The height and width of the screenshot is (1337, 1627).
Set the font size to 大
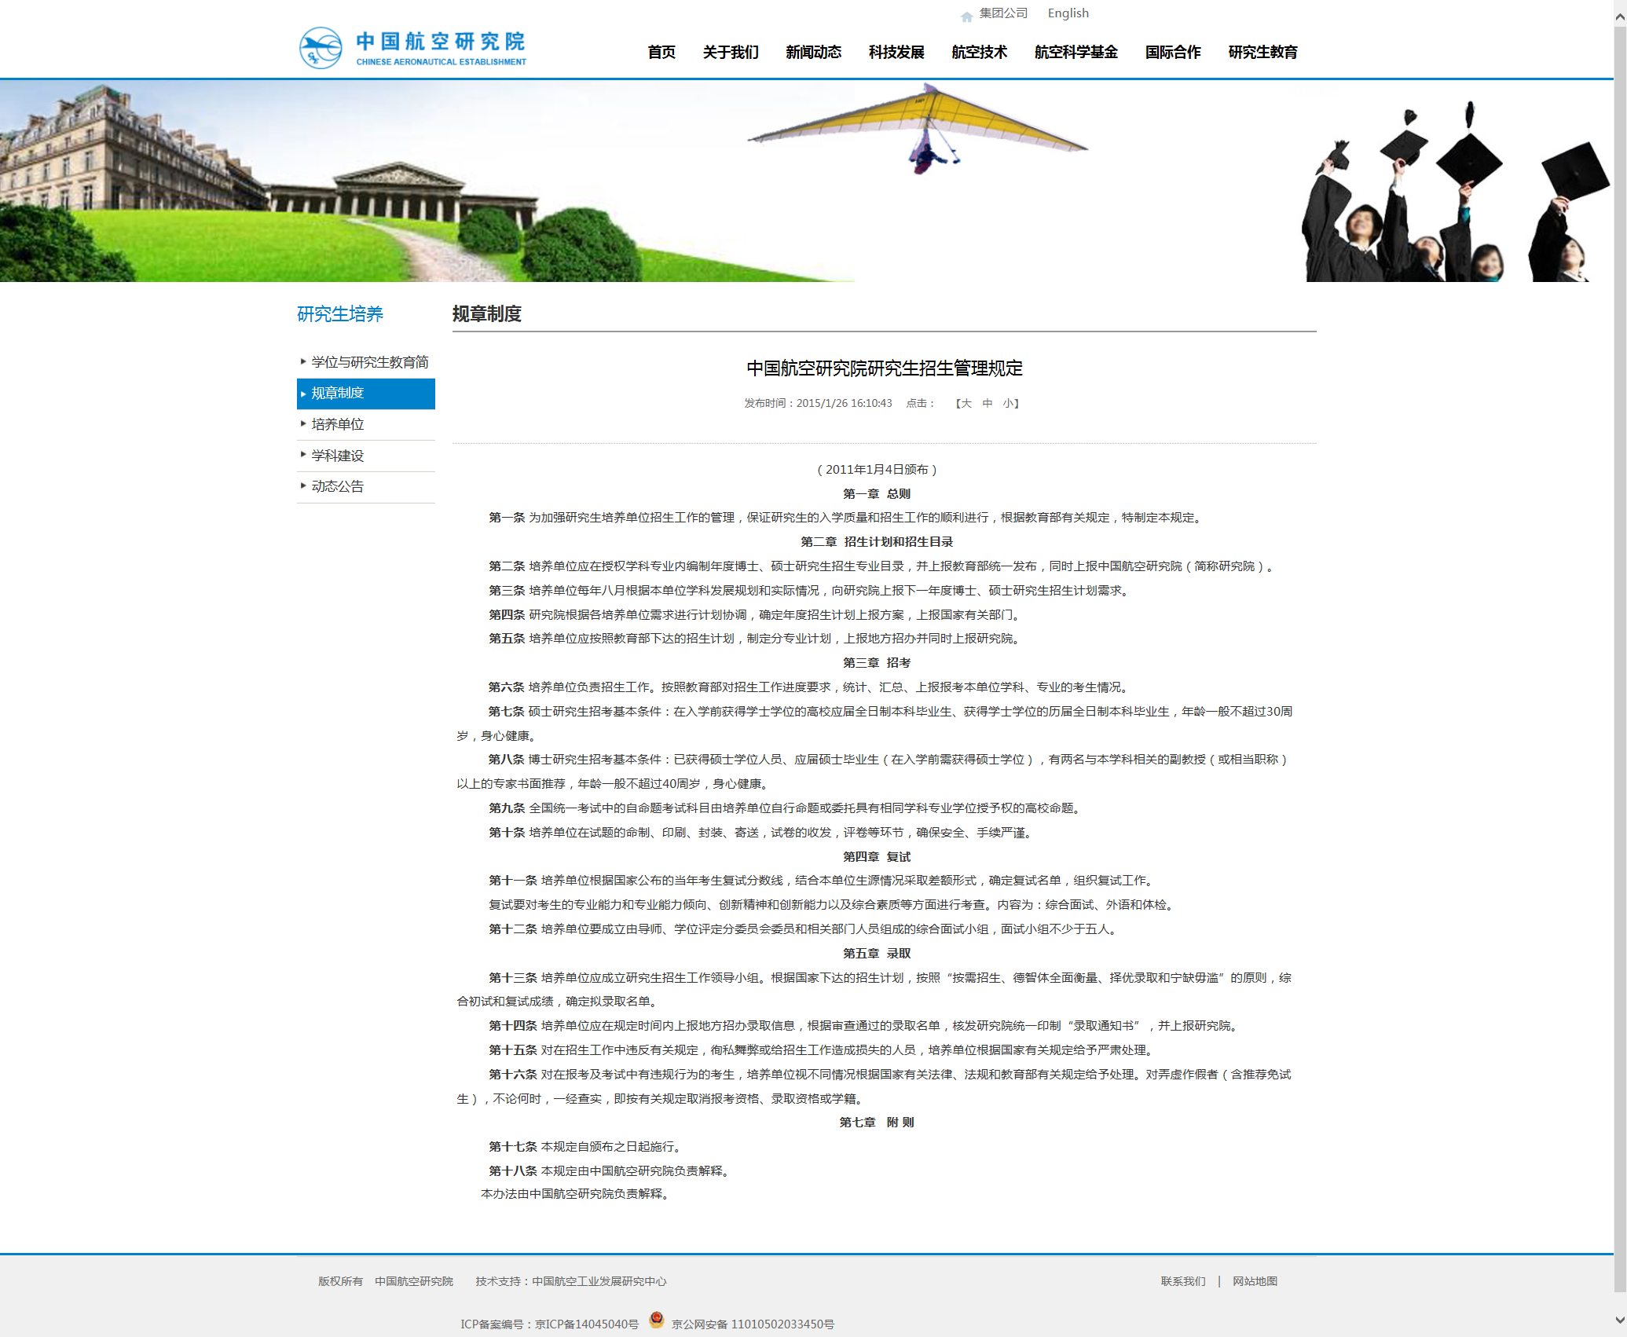coord(966,403)
